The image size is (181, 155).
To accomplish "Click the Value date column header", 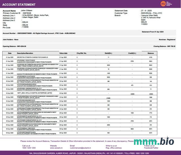I will click(x=63, y=53).
